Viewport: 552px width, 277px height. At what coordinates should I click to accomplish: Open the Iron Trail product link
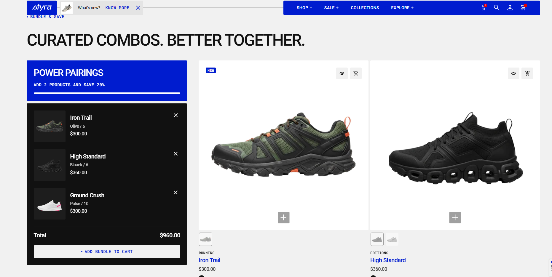(x=210, y=260)
